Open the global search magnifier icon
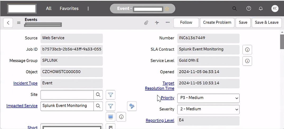The width and height of the screenshot is (284, 129). [x=235, y=8]
